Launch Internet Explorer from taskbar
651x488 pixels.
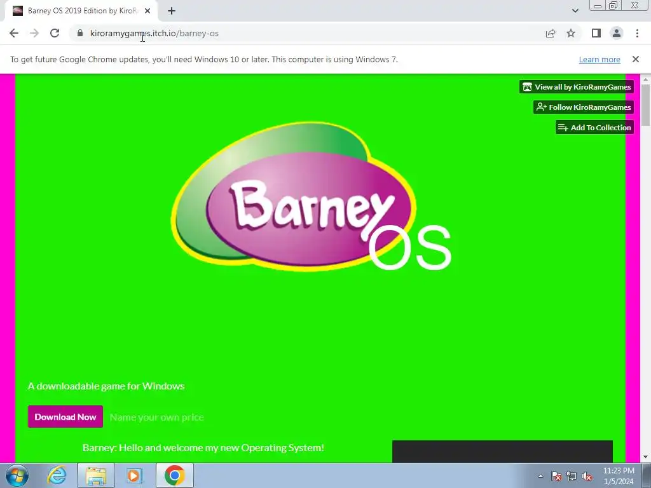tap(57, 475)
